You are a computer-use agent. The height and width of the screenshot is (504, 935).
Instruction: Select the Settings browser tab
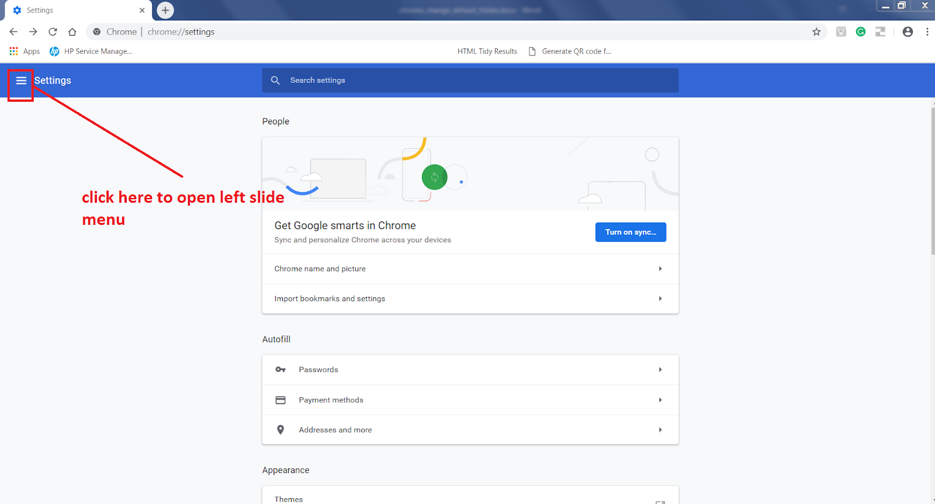coord(78,10)
